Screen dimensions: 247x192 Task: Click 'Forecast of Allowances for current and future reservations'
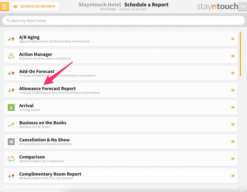[x=59, y=93]
